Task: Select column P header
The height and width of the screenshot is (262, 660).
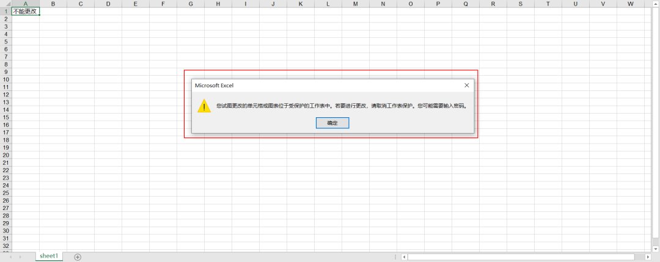Action: point(438,4)
